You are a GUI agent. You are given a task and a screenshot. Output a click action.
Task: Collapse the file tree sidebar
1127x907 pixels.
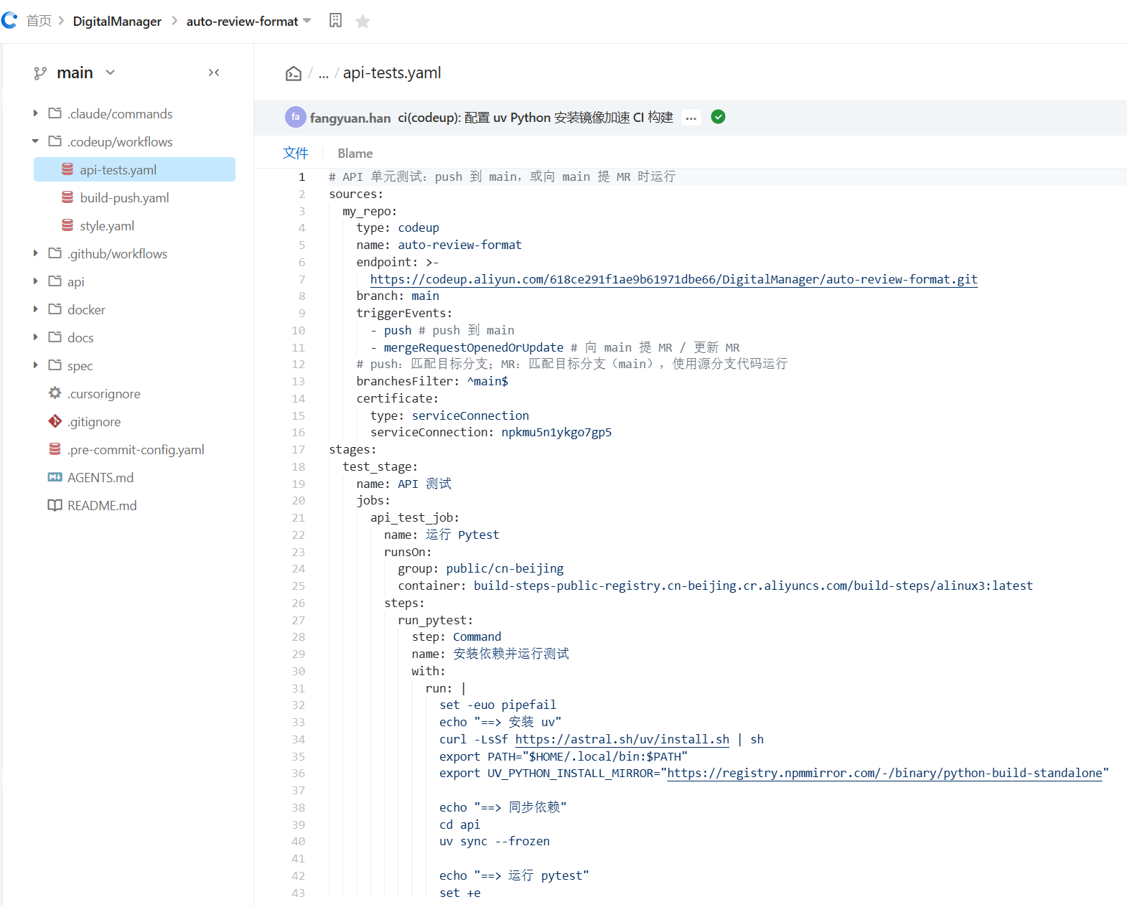coord(214,72)
